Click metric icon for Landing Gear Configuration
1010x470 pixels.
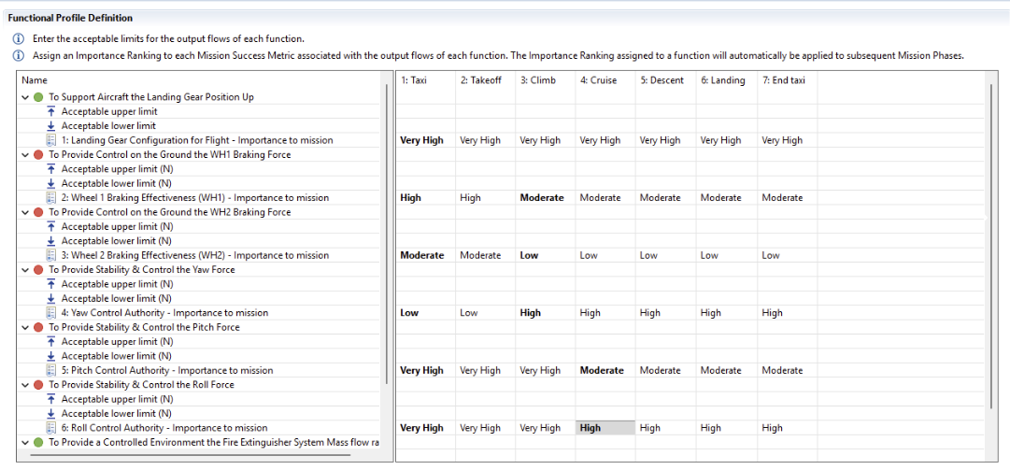pyautogui.click(x=51, y=140)
